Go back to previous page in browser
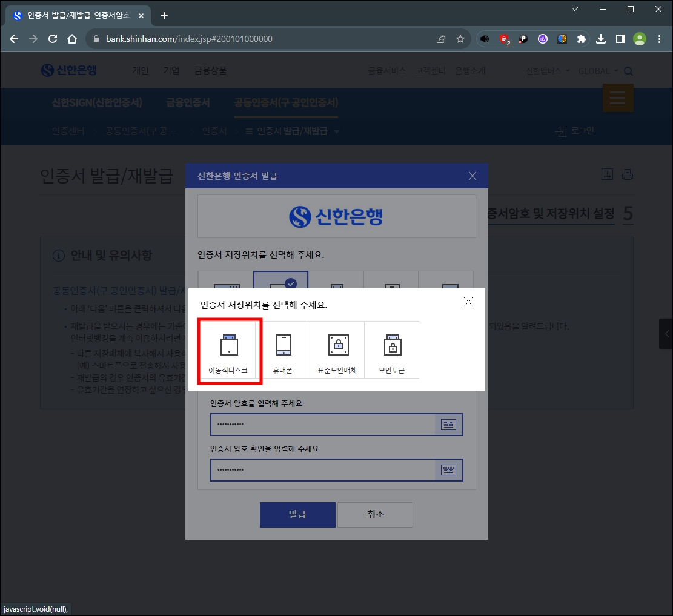The height and width of the screenshot is (616, 673). pos(14,39)
